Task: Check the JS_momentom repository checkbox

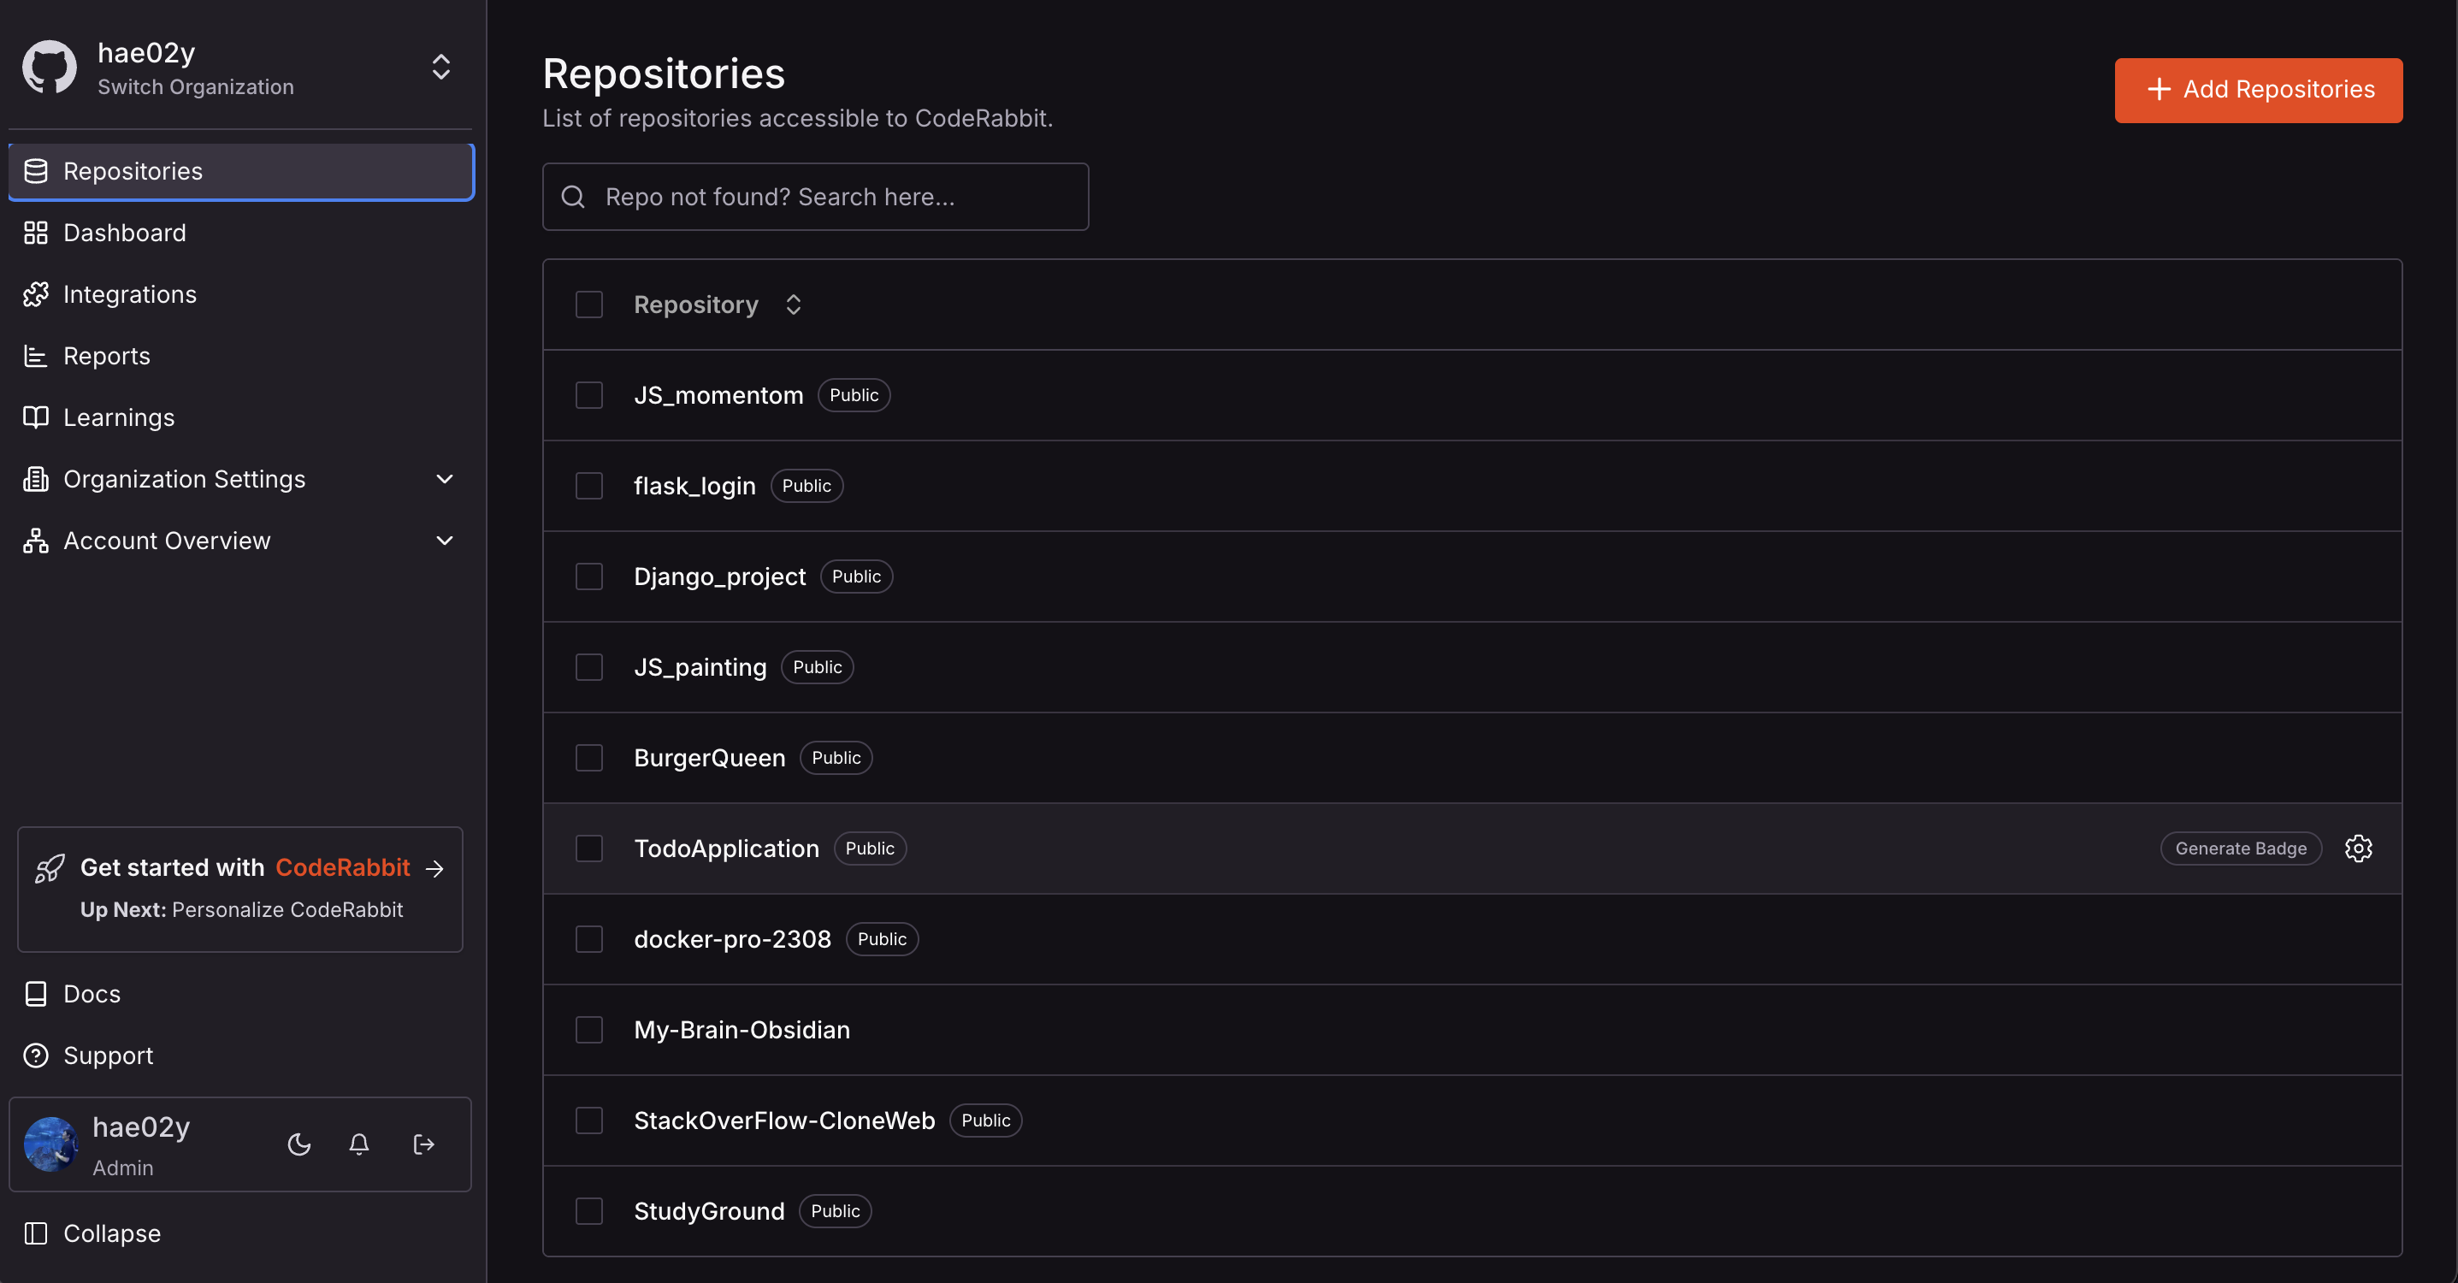Action: click(588, 395)
